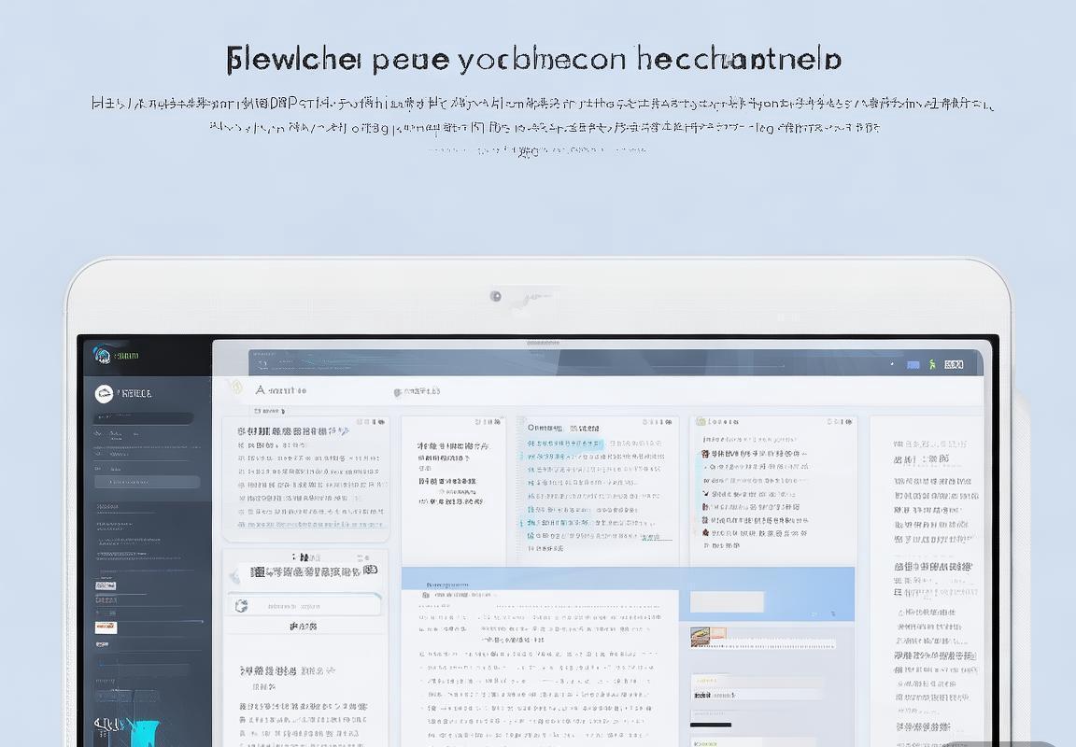Click the yellow circular icon left of the header
Screen dimensions: 1076x747
coord(235,387)
